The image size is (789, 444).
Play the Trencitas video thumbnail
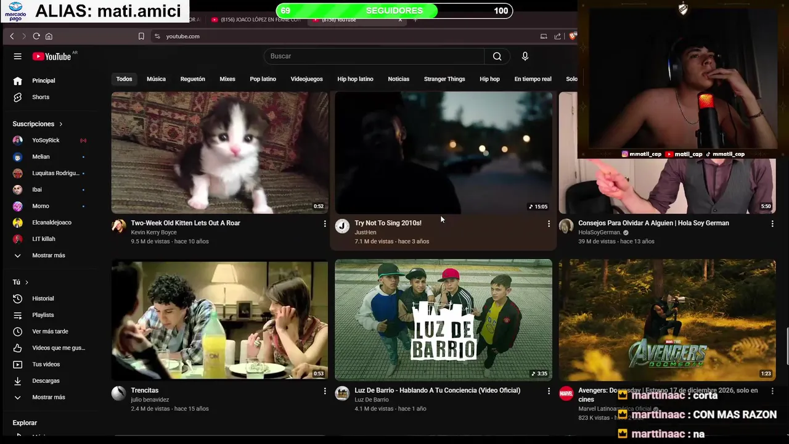pyautogui.click(x=219, y=319)
